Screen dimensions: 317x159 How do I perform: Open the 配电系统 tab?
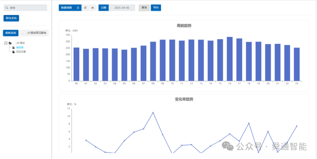(11, 18)
